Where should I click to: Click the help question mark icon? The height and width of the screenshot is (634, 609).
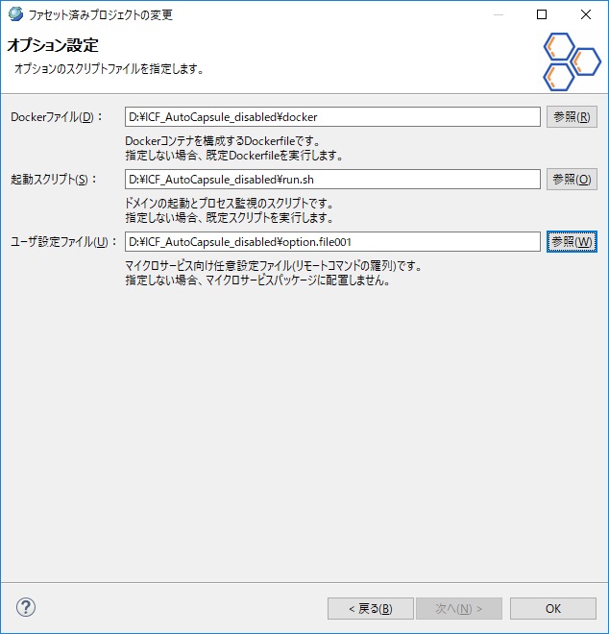[x=26, y=607]
